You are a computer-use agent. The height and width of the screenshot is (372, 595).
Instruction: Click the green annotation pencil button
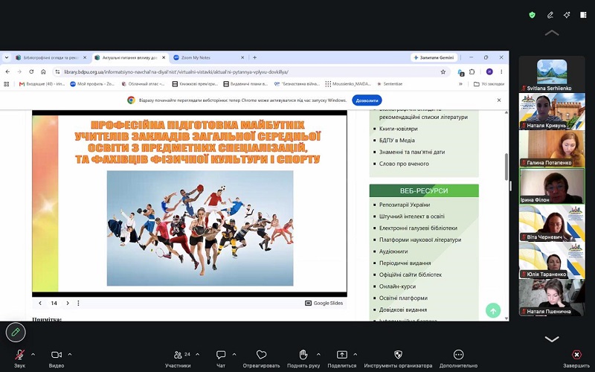point(16,333)
